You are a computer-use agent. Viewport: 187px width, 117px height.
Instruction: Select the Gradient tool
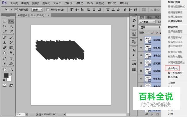[11, 48]
